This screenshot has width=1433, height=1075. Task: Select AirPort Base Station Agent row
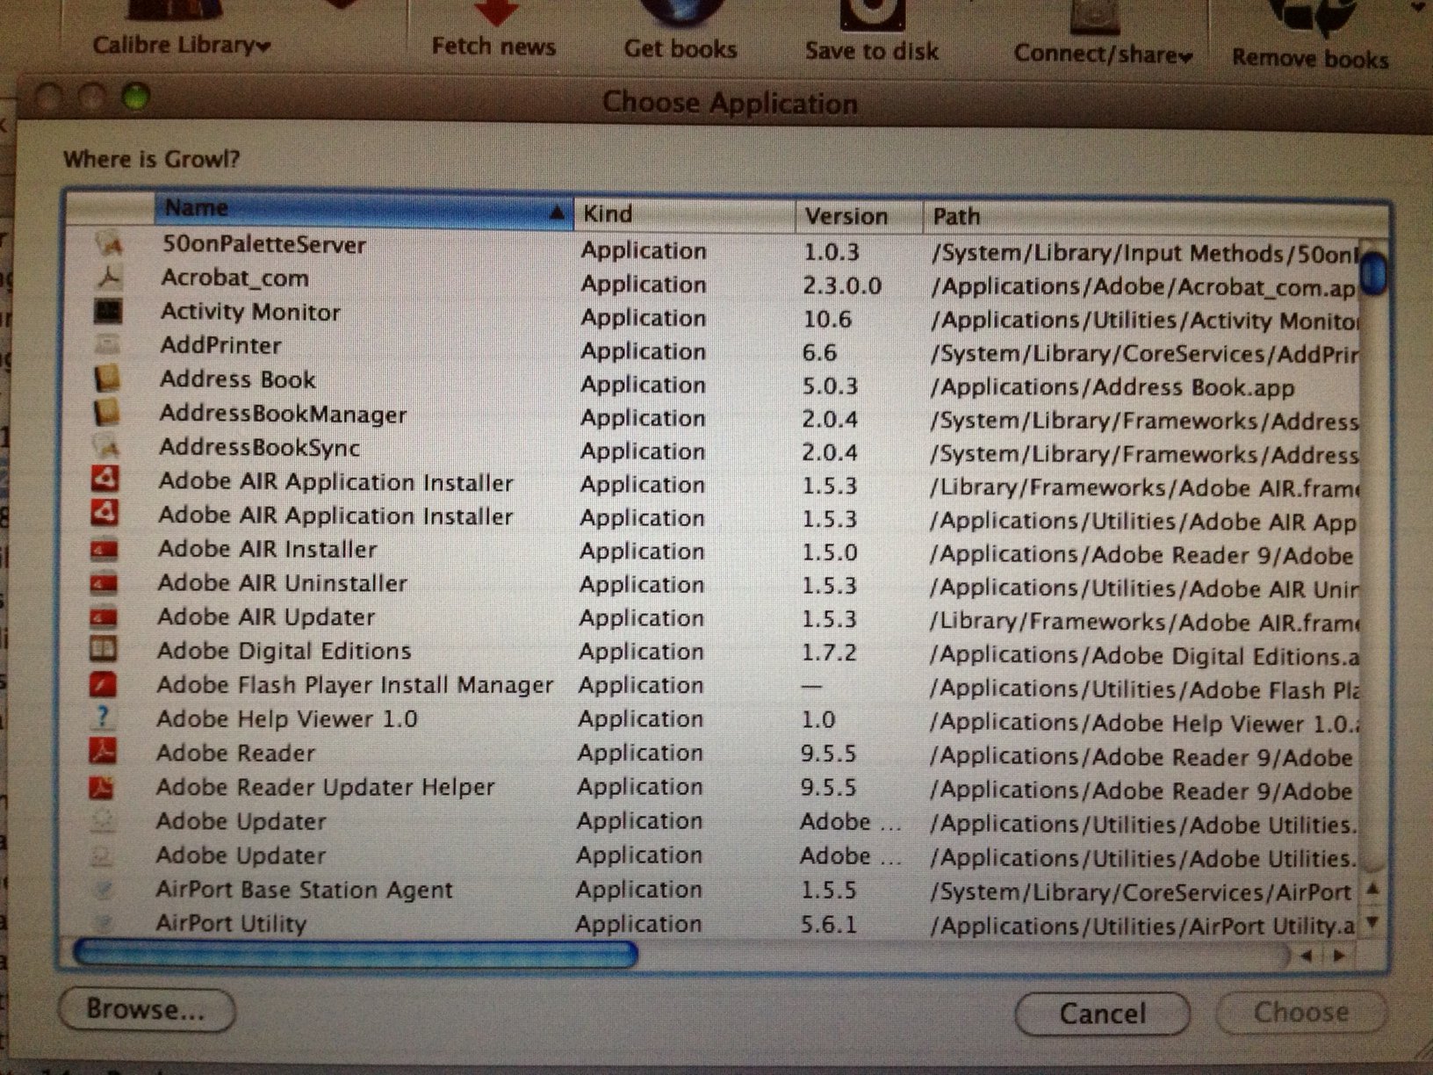pyautogui.click(x=304, y=890)
